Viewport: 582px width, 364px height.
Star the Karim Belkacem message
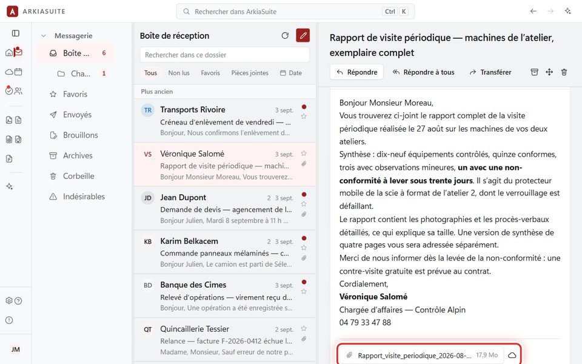pyautogui.click(x=304, y=248)
